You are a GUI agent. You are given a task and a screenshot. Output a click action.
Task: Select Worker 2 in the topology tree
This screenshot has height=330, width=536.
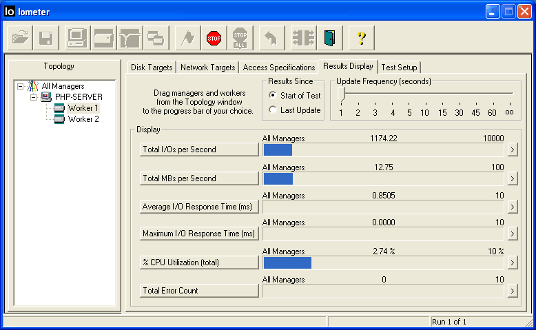click(x=83, y=119)
